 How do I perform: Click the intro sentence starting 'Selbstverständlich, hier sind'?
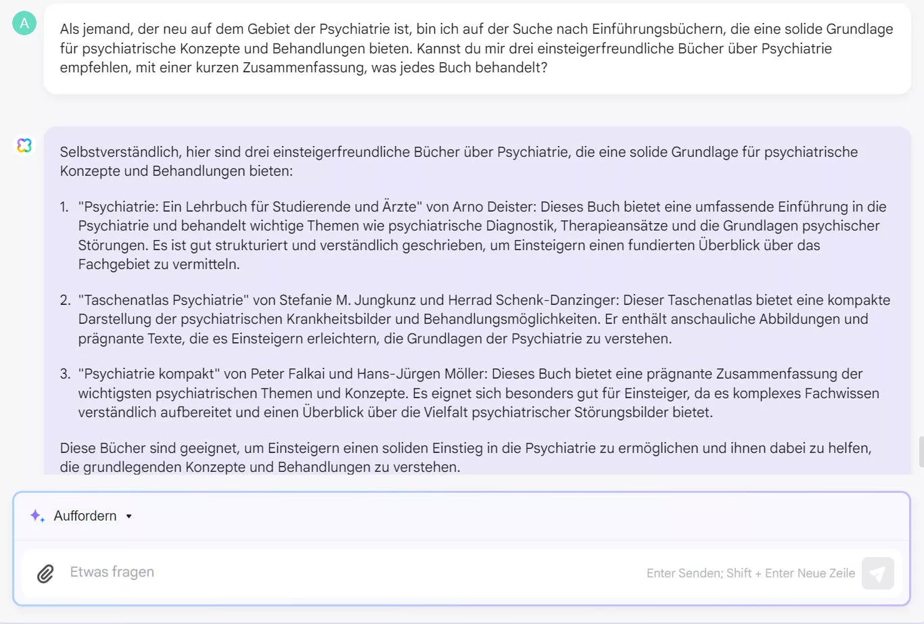click(x=459, y=162)
